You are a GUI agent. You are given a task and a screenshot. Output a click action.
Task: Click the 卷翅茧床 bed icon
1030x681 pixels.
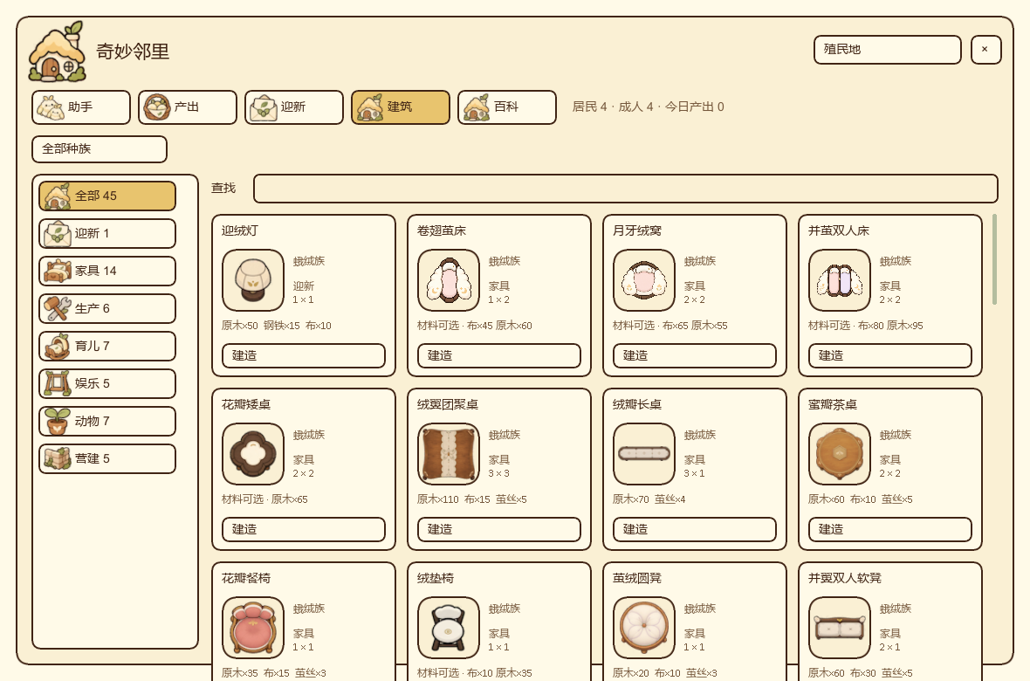coord(449,280)
